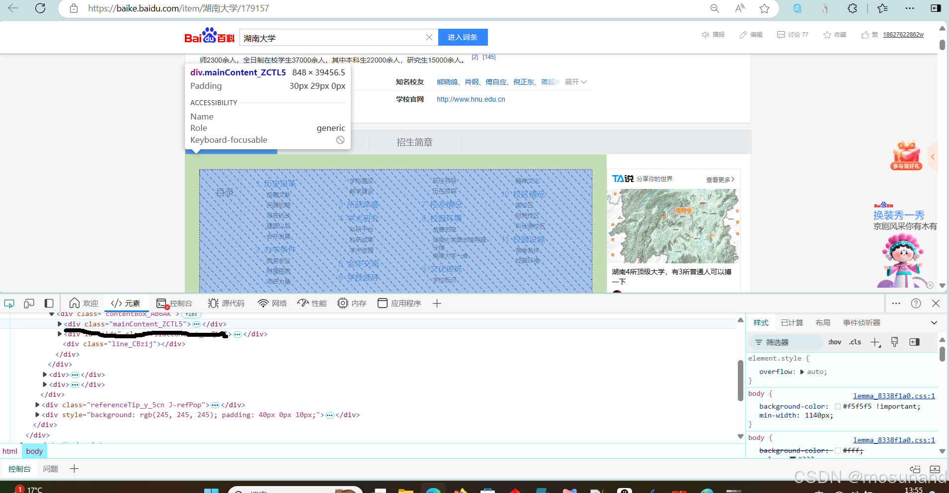Screen dimensions: 949x493
Task: Switch to the 网络 tab
Action: pos(272,303)
